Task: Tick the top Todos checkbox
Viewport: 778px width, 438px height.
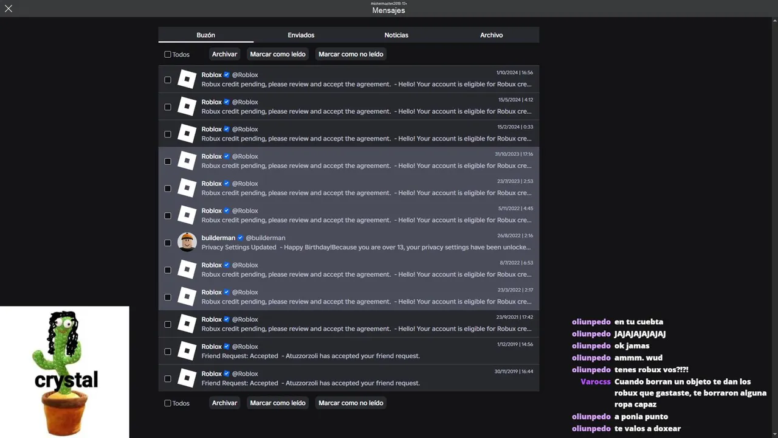Action: pos(168,54)
